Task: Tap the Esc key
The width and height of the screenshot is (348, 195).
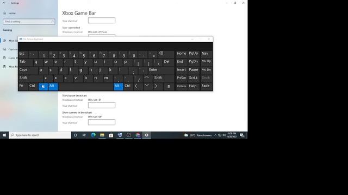Action: (x=23, y=54)
